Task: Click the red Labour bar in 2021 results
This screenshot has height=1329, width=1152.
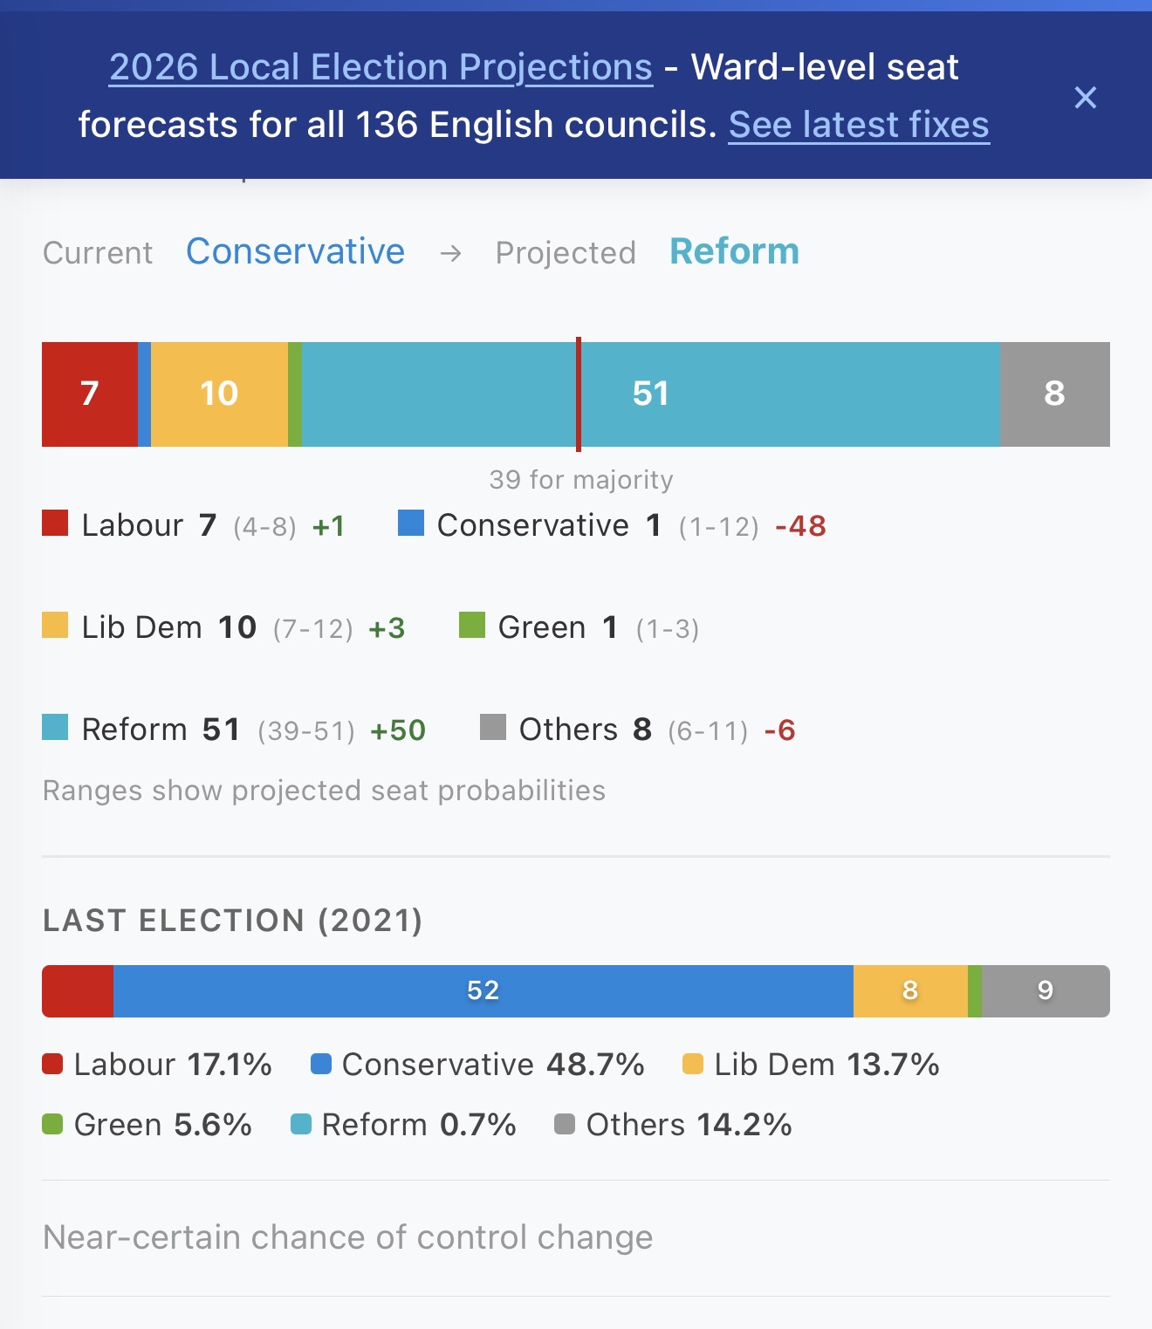Action: click(x=78, y=990)
